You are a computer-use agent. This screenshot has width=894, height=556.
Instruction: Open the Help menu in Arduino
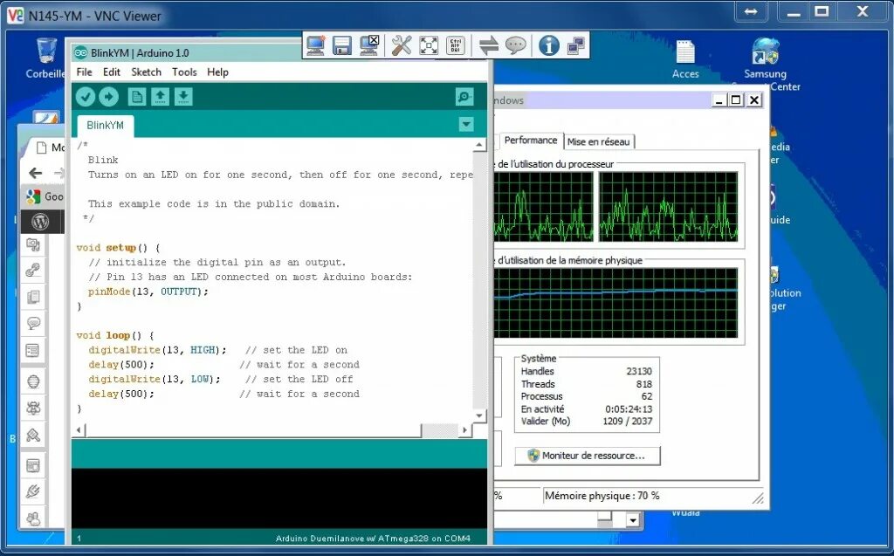[217, 72]
